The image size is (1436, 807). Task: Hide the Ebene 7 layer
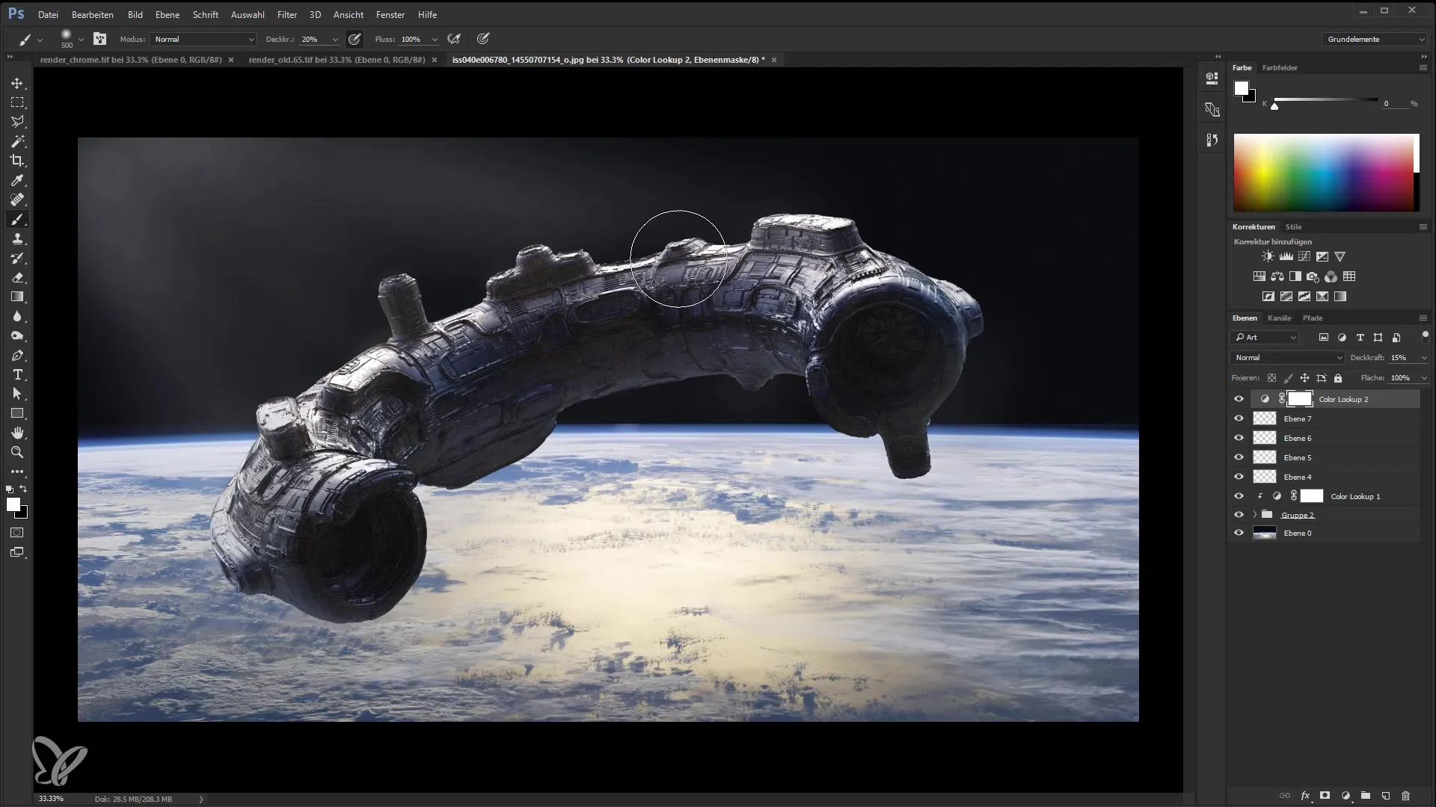pyautogui.click(x=1239, y=418)
